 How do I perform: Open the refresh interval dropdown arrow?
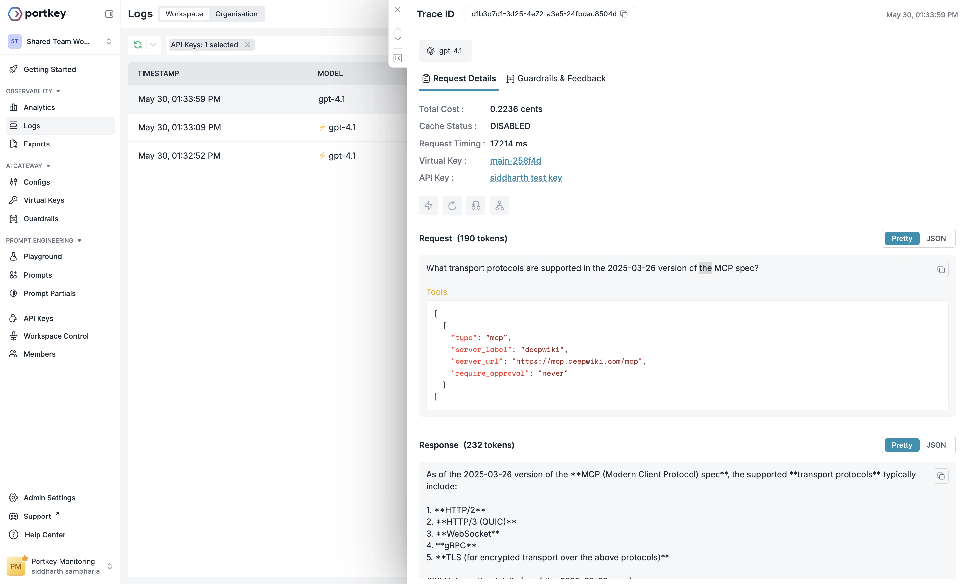(153, 45)
